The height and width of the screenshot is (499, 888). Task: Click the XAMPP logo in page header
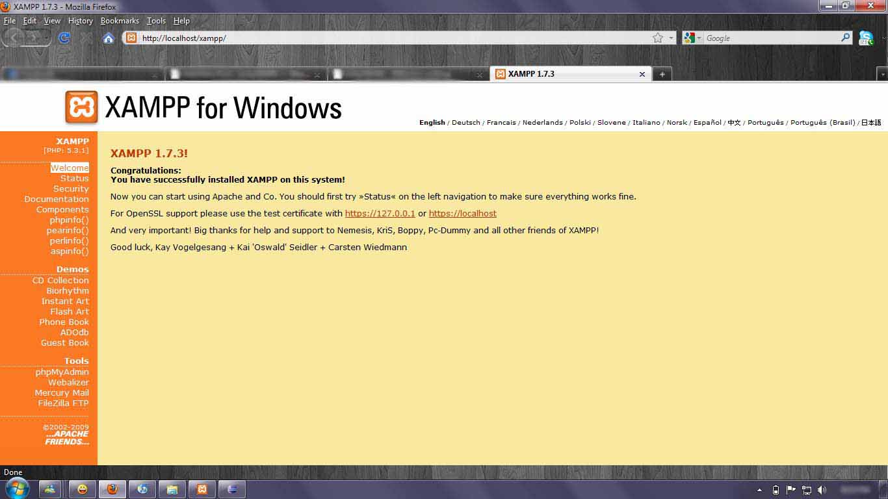coord(81,107)
